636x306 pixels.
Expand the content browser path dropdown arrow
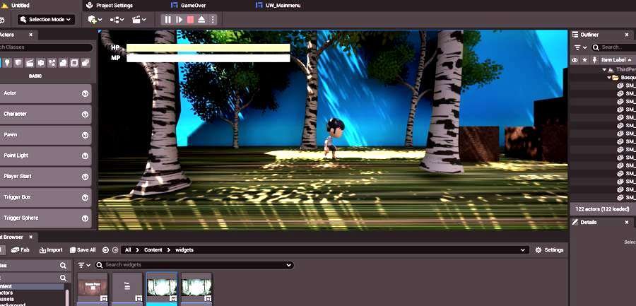(x=522, y=250)
